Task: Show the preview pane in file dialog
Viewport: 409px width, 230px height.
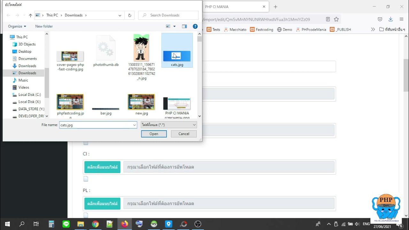Action: click(184, 26)
